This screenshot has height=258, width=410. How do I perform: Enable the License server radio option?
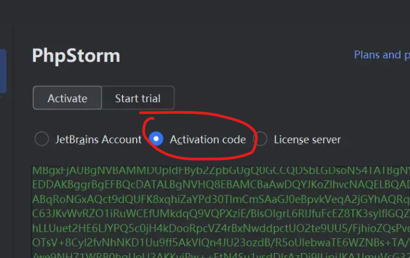coord(261,139)
